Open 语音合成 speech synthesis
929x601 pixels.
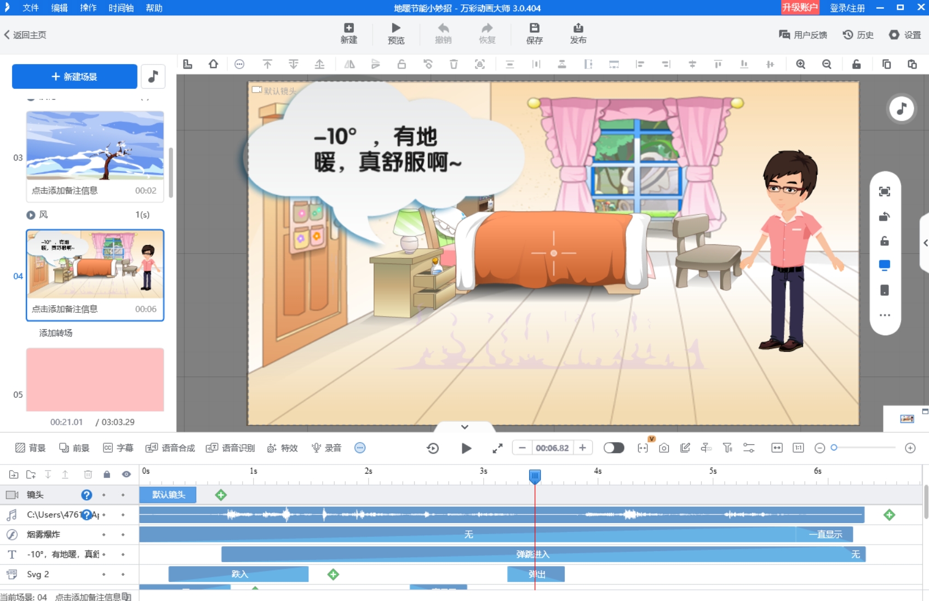click(x=170, y=448)
